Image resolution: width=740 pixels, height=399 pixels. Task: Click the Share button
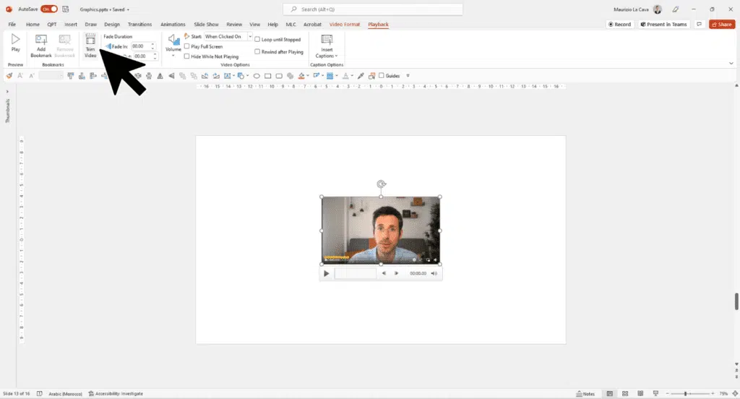[x=721, y=25]
